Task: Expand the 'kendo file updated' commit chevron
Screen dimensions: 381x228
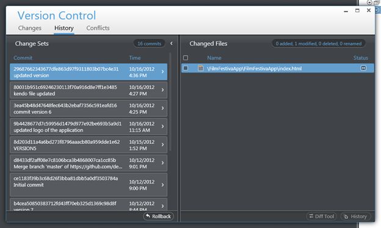Action: click(x=162, y=90)
